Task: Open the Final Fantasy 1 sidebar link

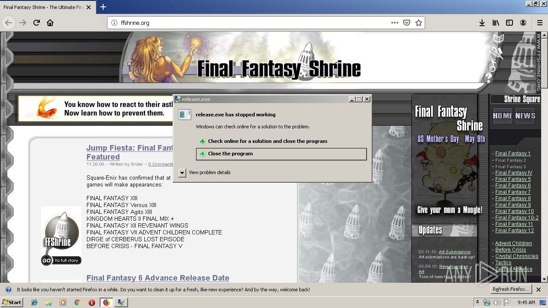Action: [513, 154]
